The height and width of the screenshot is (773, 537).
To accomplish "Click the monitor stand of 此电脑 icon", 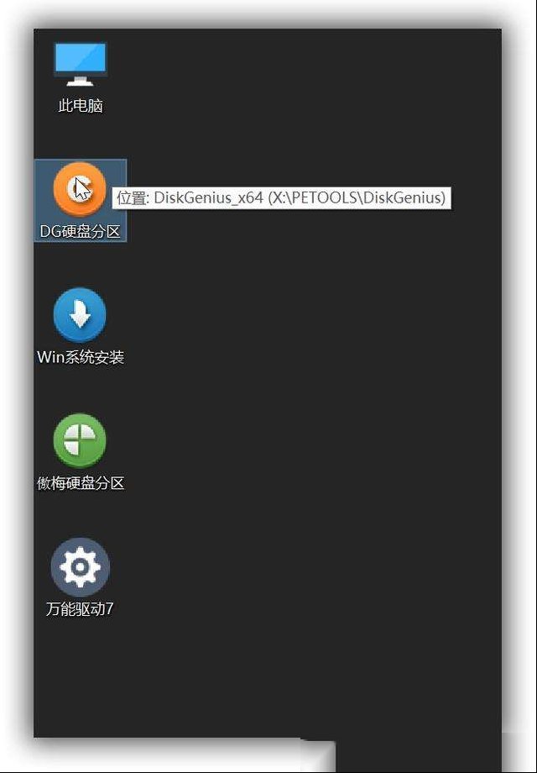I will click(81, 81).
